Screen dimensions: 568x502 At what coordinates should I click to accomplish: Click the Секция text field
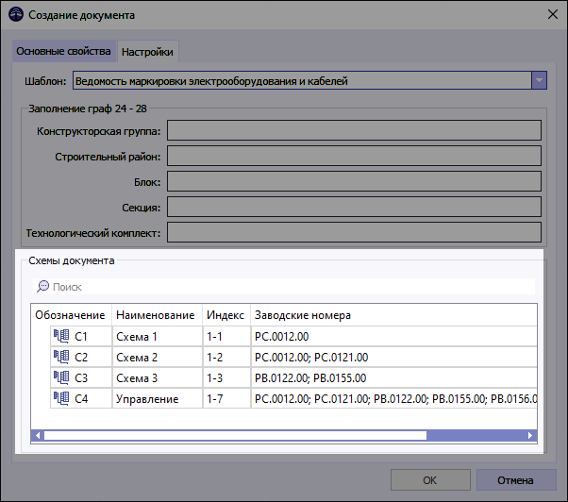(x=354, y=207)
